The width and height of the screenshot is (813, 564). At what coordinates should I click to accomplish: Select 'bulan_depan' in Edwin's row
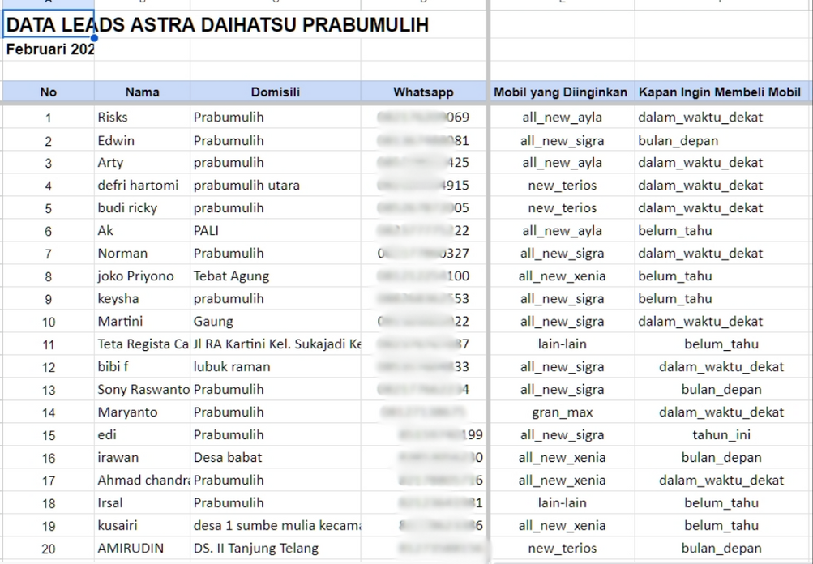point(723,140)
